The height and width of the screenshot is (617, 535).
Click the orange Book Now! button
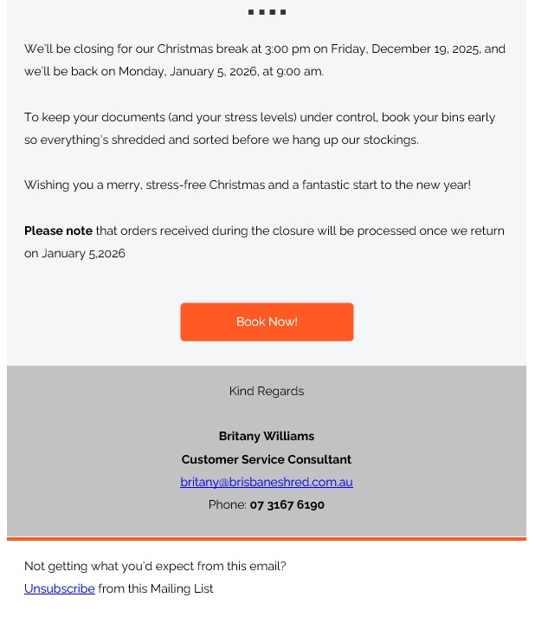(x=267, y=321)
